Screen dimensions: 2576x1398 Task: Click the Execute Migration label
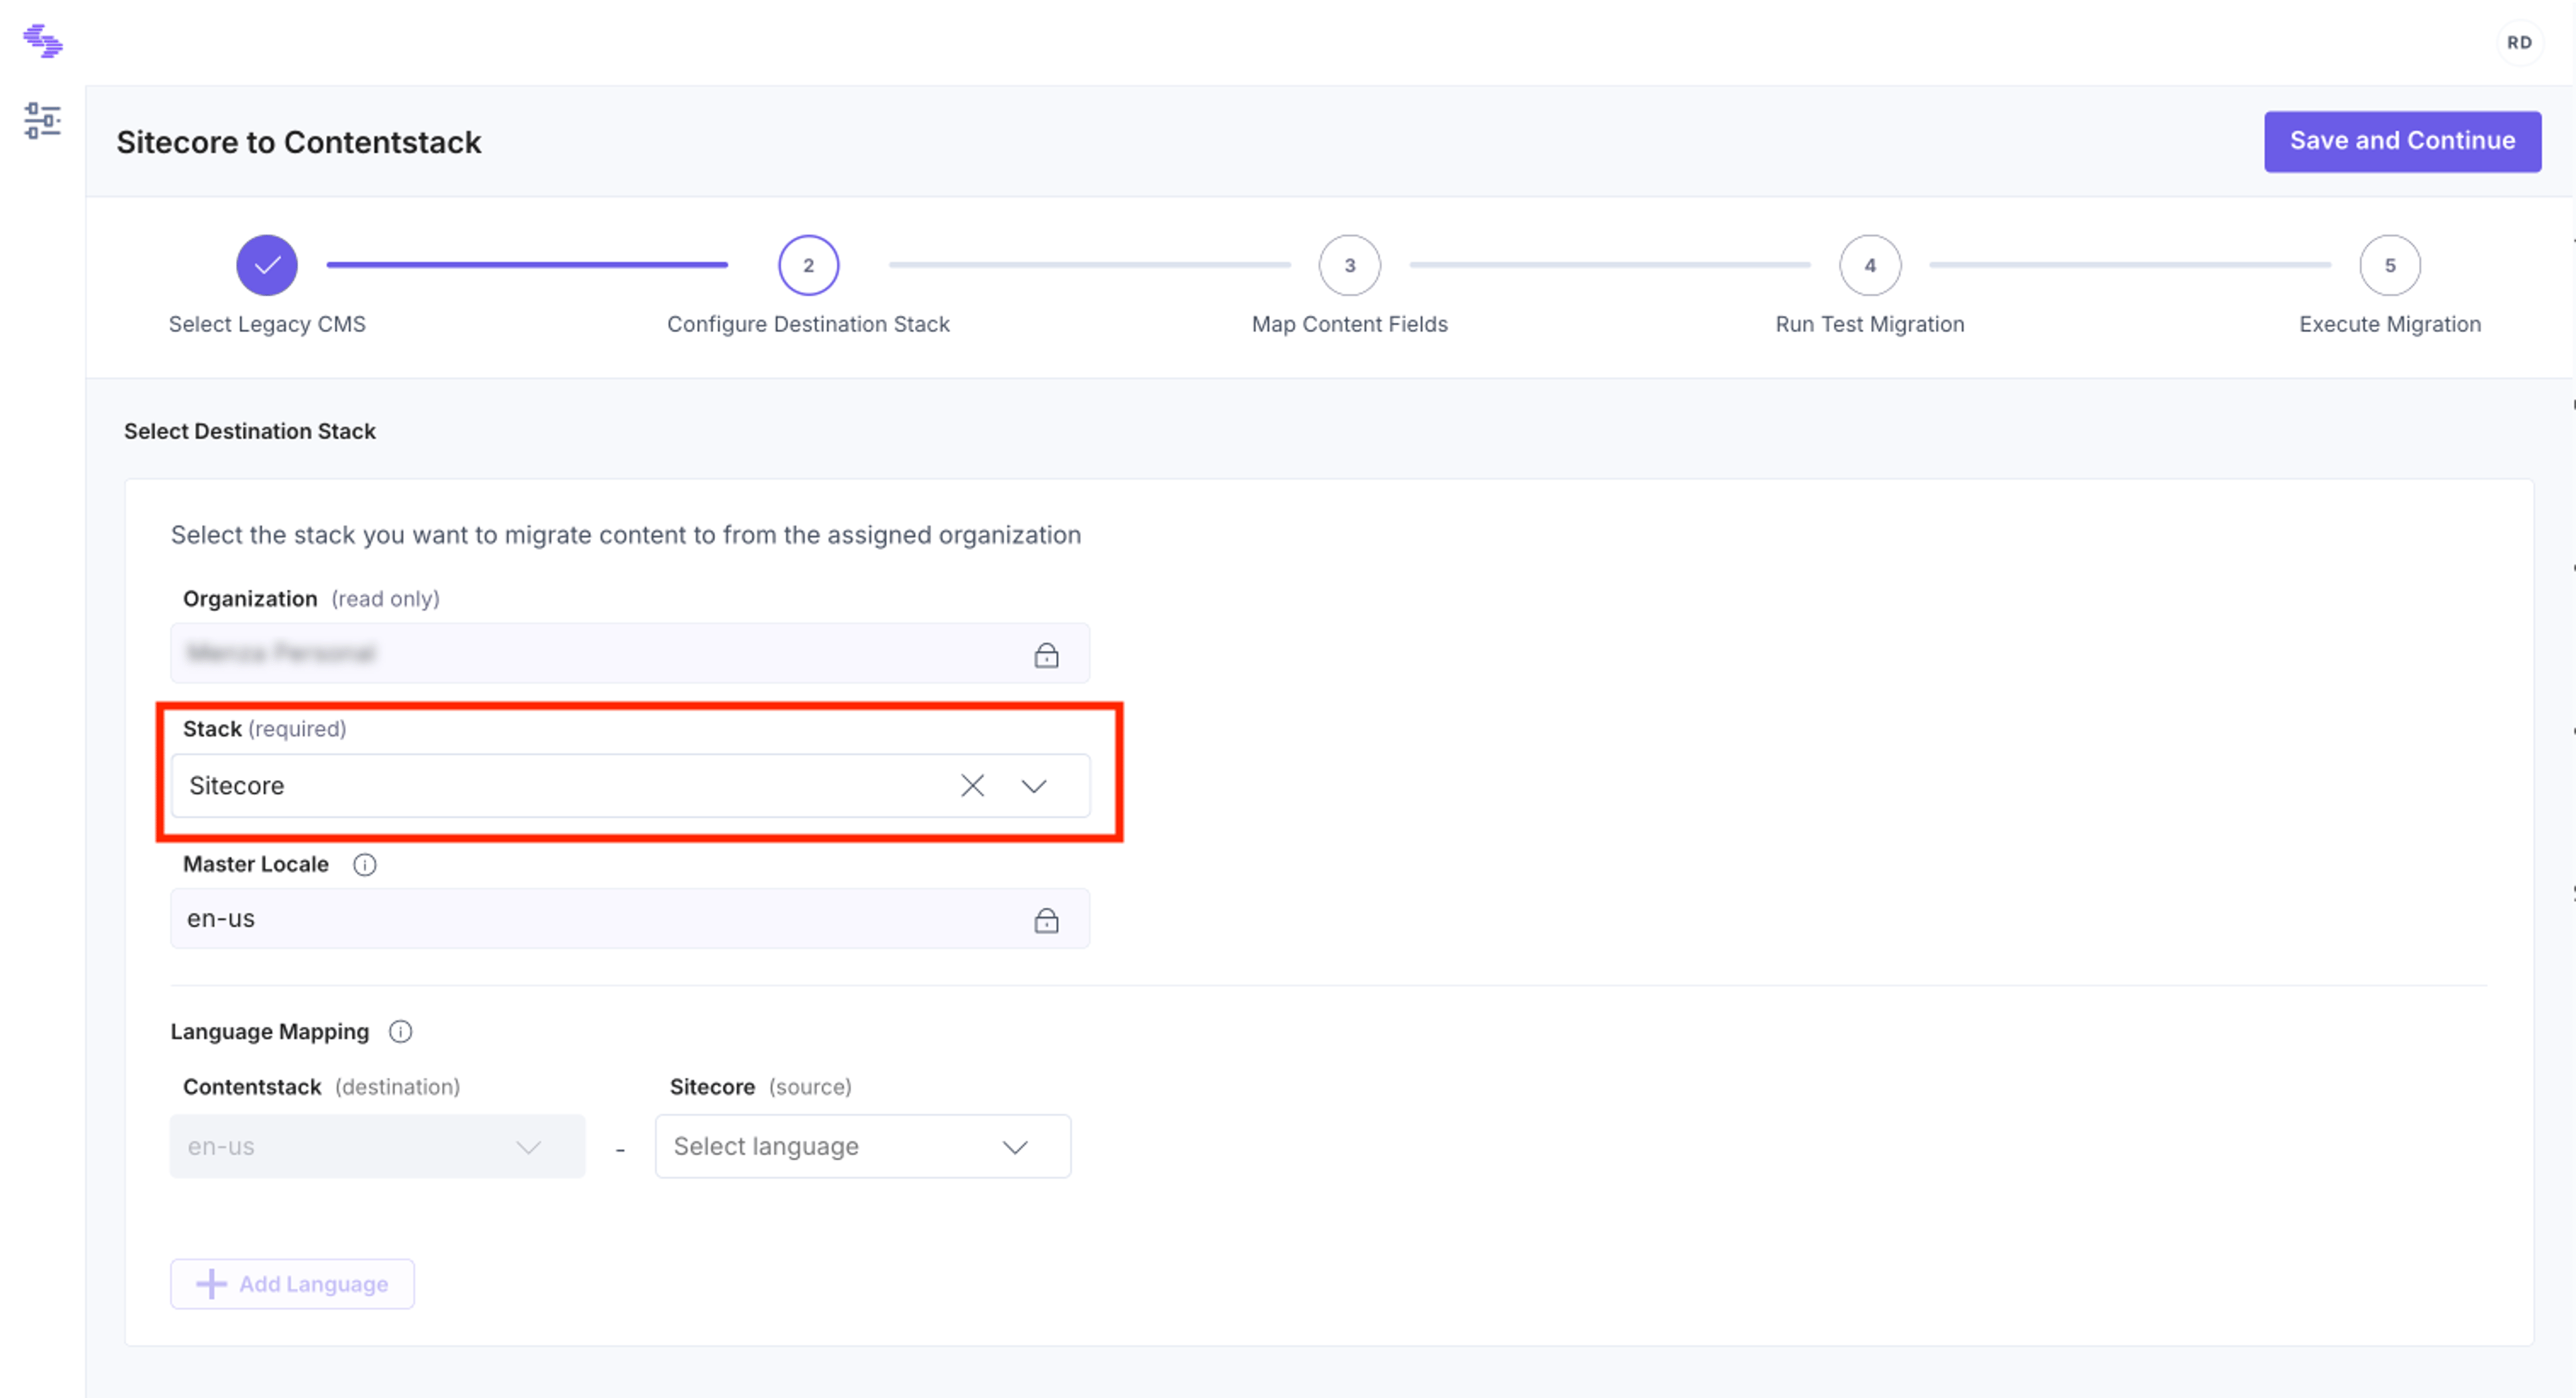click(x=2389, y=324)
